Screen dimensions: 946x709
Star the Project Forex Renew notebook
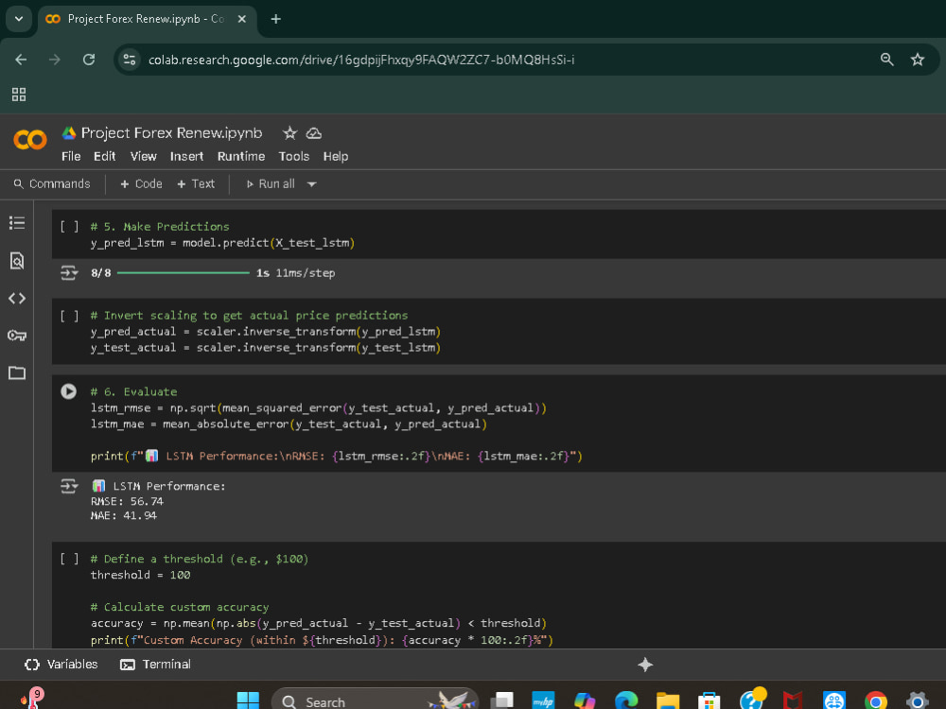[289, 133]
